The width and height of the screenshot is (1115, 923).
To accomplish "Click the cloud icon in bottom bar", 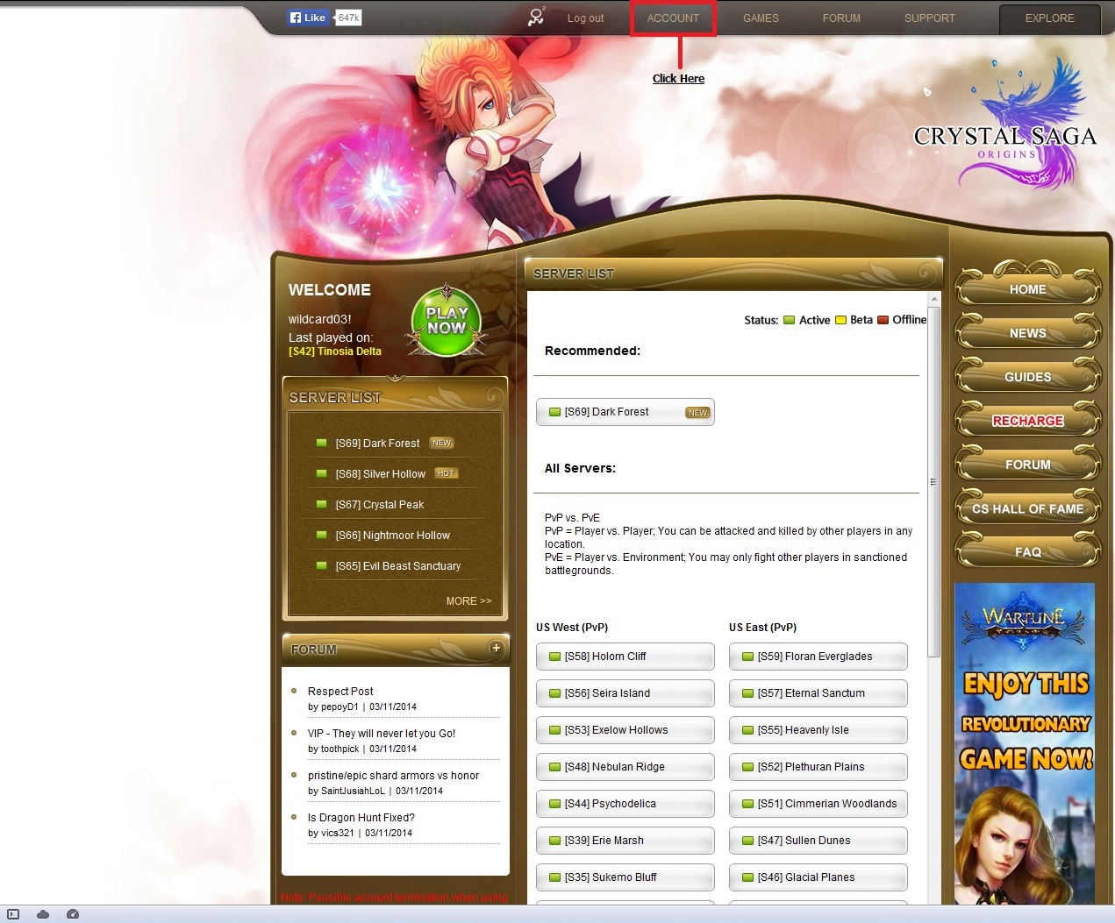I will click(43, 914).
